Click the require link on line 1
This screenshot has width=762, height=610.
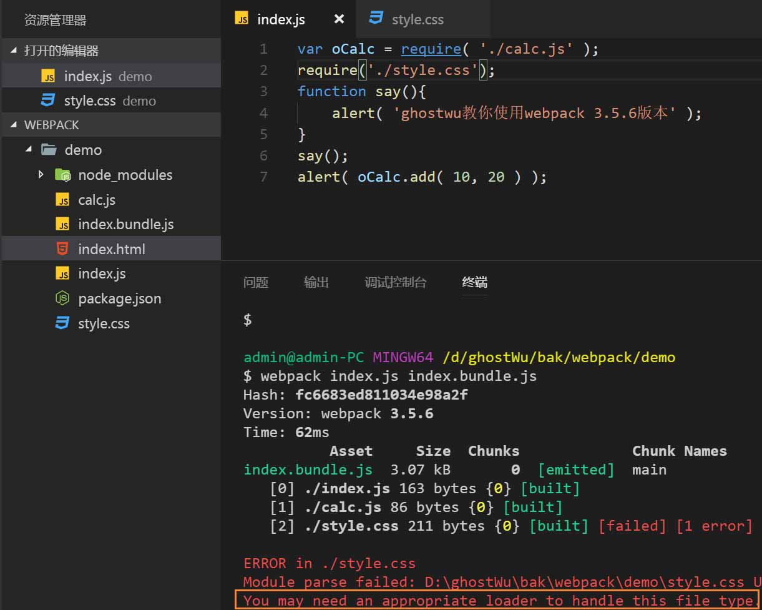431,49
